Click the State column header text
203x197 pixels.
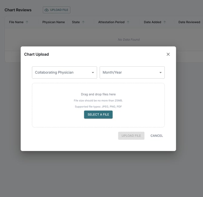[x=76, y=22]
